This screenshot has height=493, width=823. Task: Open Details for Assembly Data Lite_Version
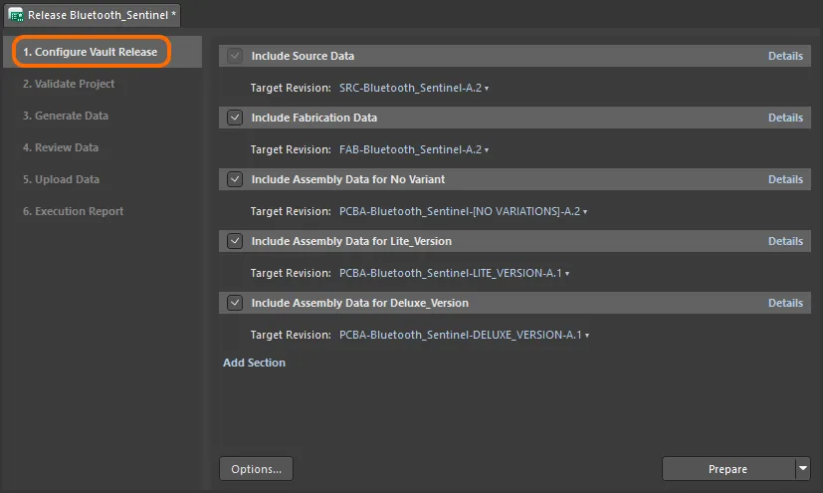click(x=785, y=241)
